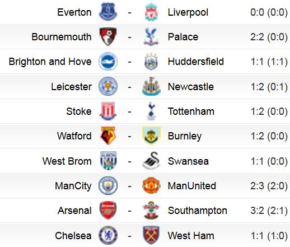Click the Swansea swan crest
The width and height of the screenshot is (290, 247).
click(151, 161)
